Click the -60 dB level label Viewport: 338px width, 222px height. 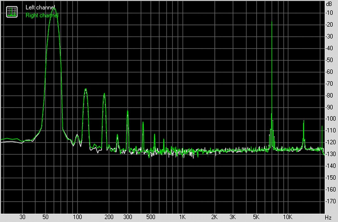coord(329,72)
